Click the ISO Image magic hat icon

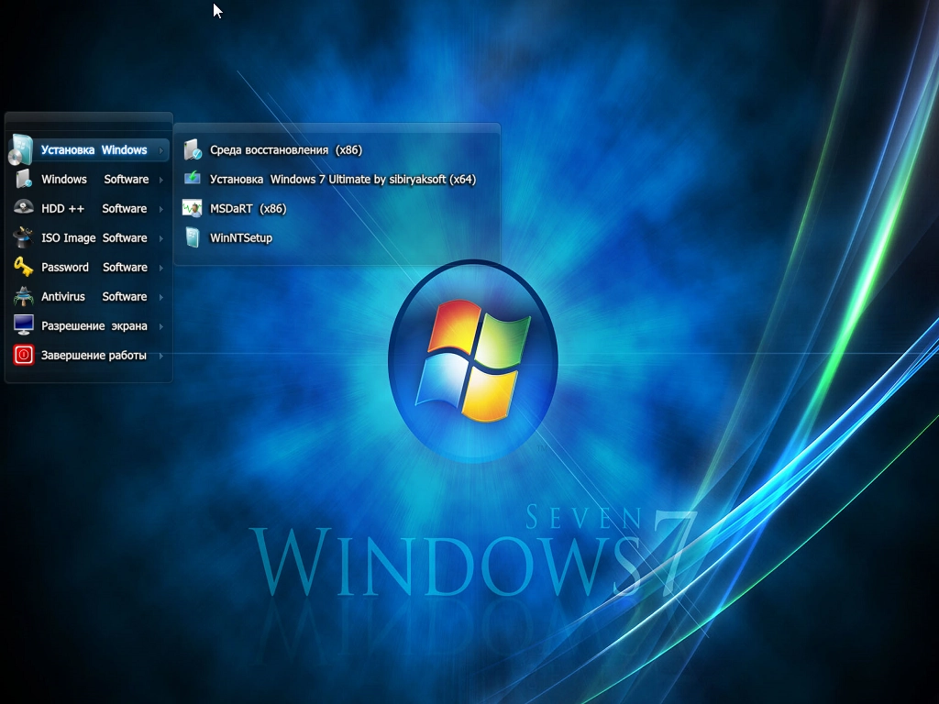coord(23,237)
